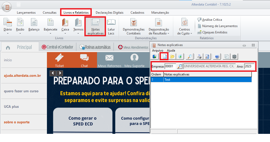The image size is (270, 142).
Task: Click the Alterdata application round logo button
Action: coord(7,7)
